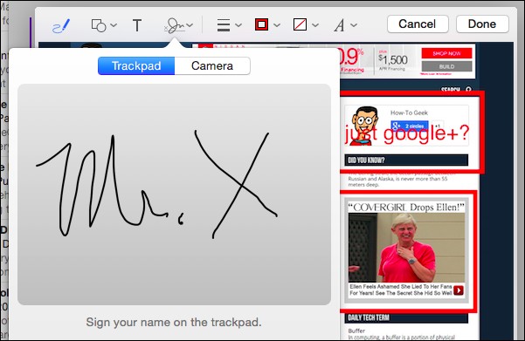Image resolution: width=525 pixels, height=341 pixels.
Task: Expand the border color dropdown arrow
Action: pyautogui.click(x=277, y=25)
